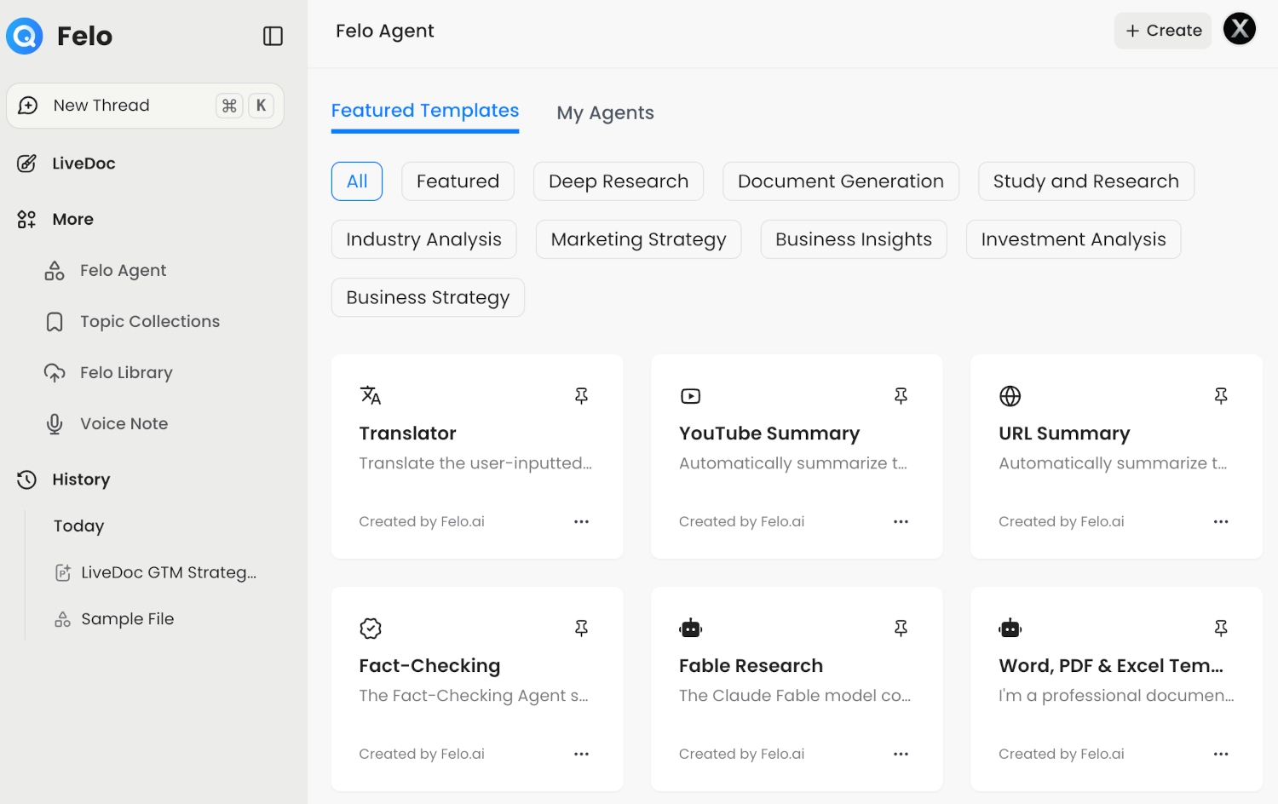Click the LiveDoc edit icon
This screenshot has width=1278, height=804.
click(27, 164)
